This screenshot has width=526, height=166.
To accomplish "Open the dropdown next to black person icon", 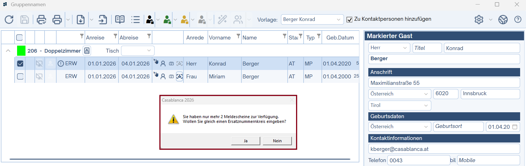I will pyautogui.click(x=158, y=20).
